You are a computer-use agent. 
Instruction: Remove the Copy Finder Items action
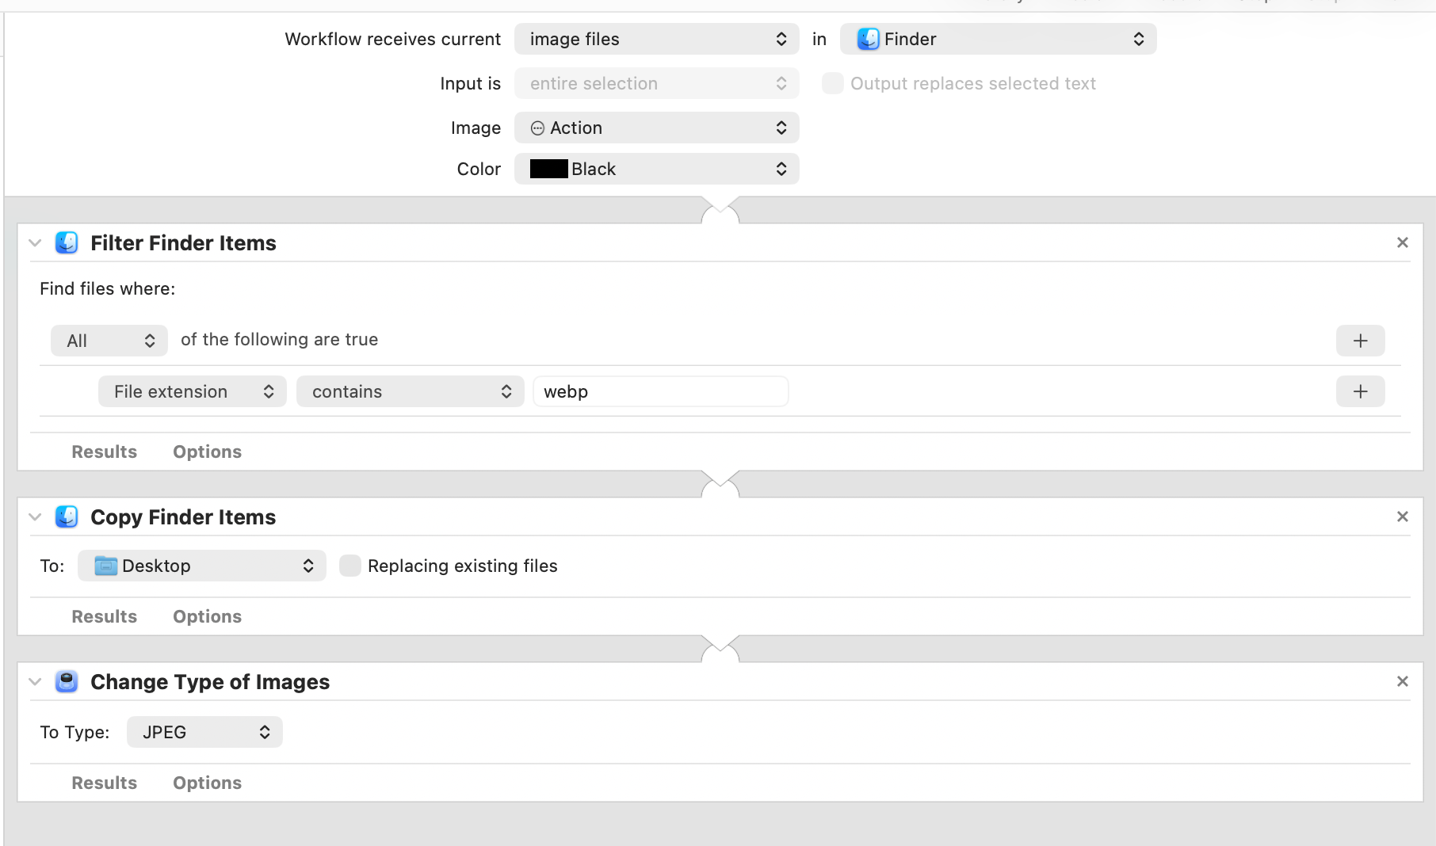tap(1402, 516)
